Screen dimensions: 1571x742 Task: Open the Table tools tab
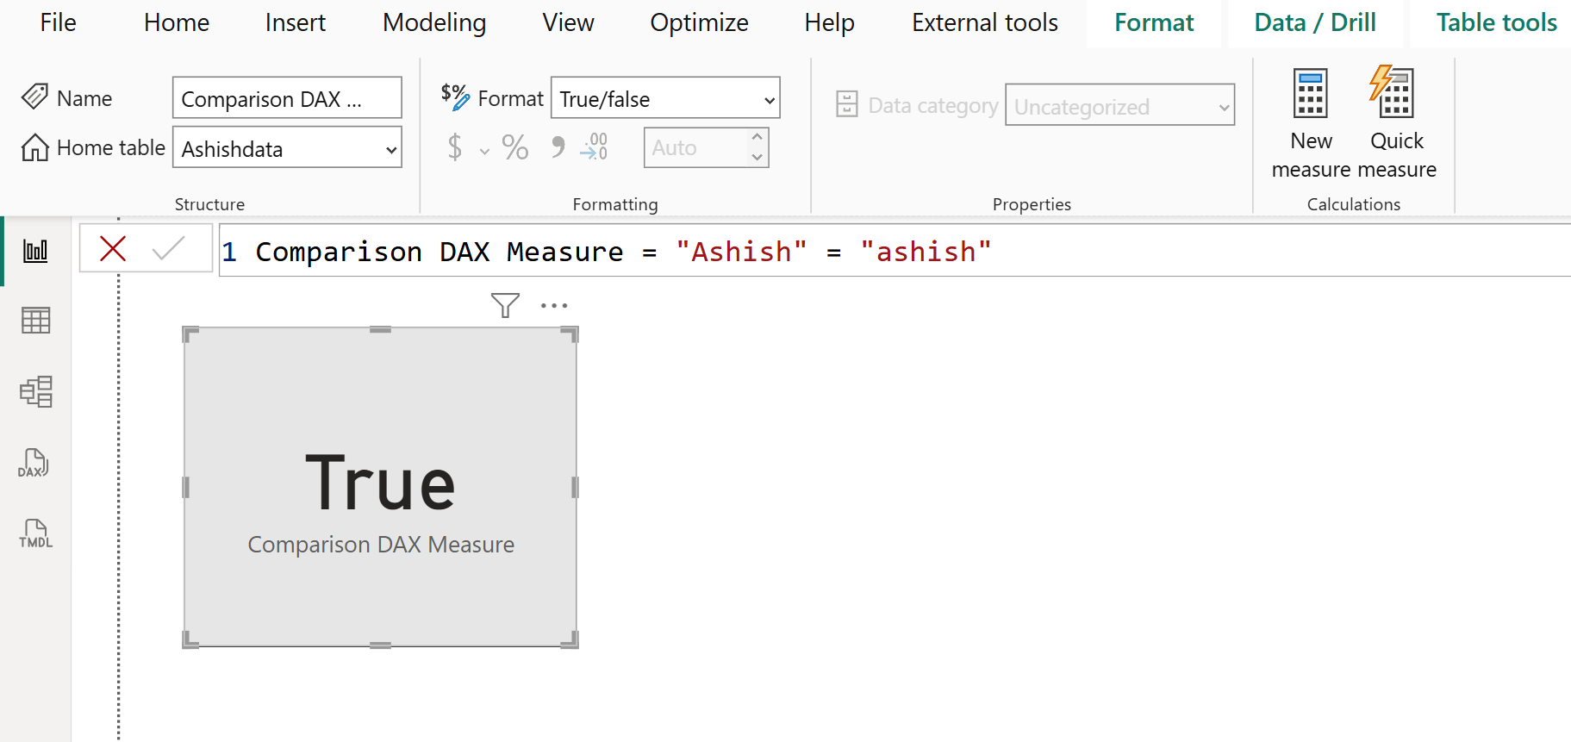[x=1496, y=22]
